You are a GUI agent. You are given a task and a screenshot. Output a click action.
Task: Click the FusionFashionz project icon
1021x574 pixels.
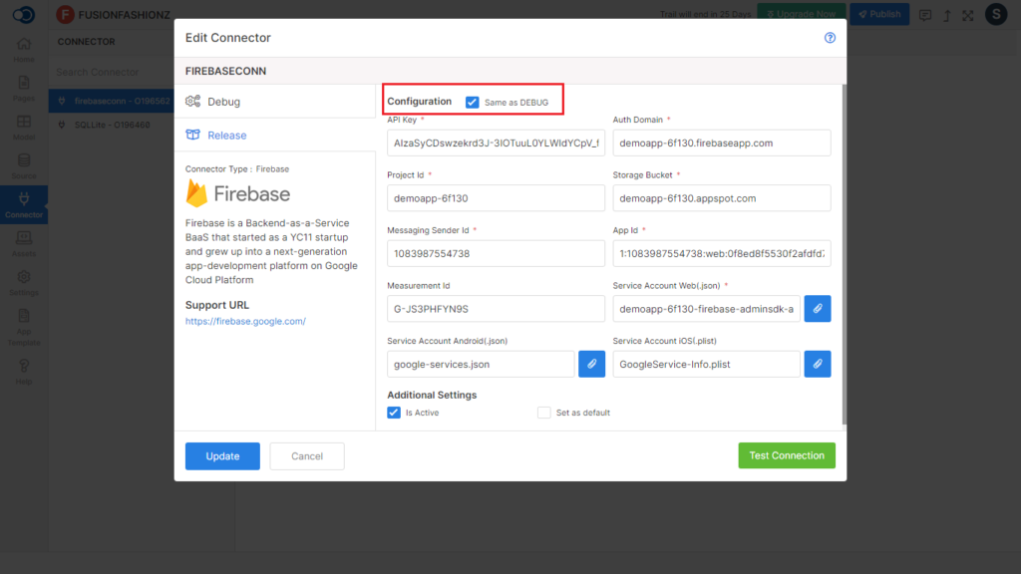pyautogui.click(x=65, y=14)
